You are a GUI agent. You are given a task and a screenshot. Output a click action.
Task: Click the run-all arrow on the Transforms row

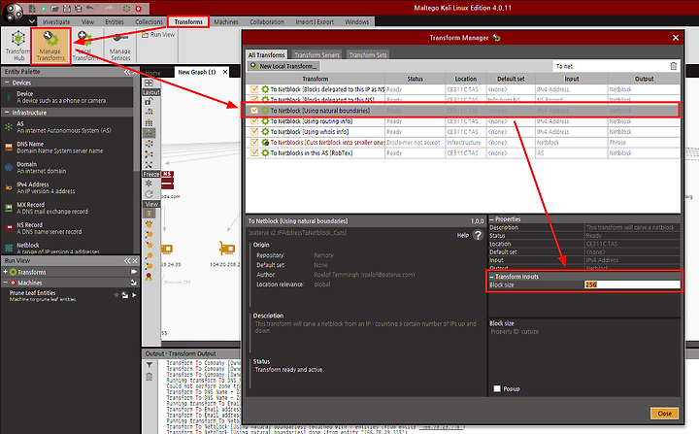133,272
